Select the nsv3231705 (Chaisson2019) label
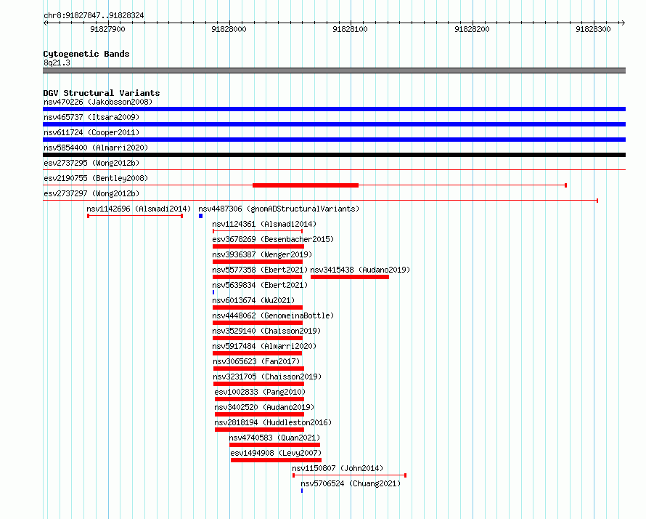 click(267, 377)
